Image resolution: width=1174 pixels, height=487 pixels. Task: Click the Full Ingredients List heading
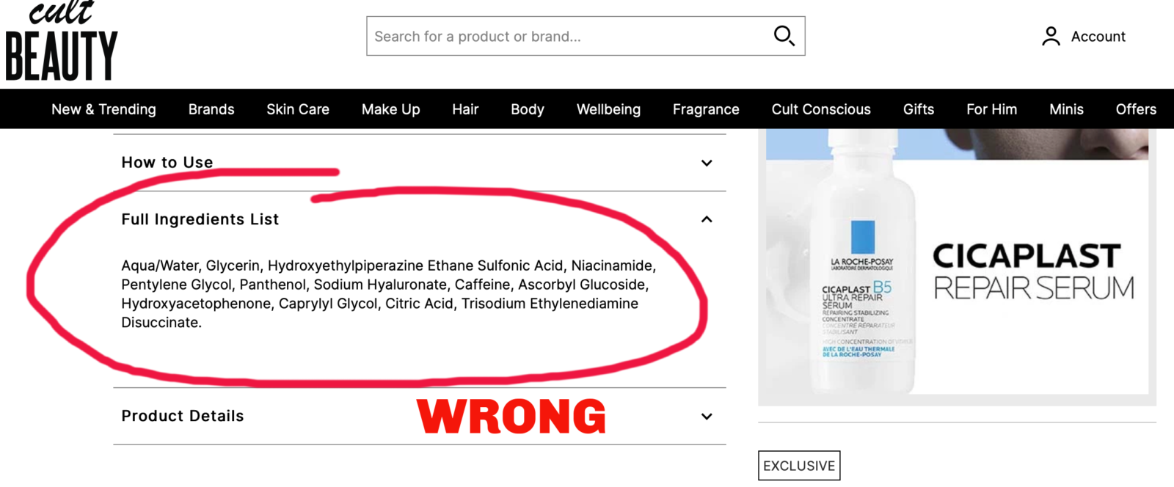click(200, 219)
